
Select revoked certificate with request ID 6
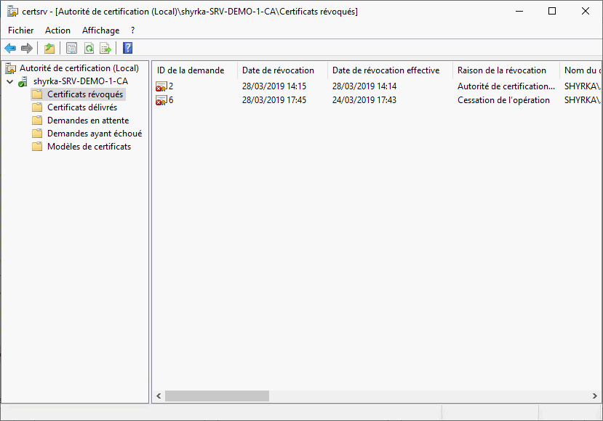click(170, 100)
